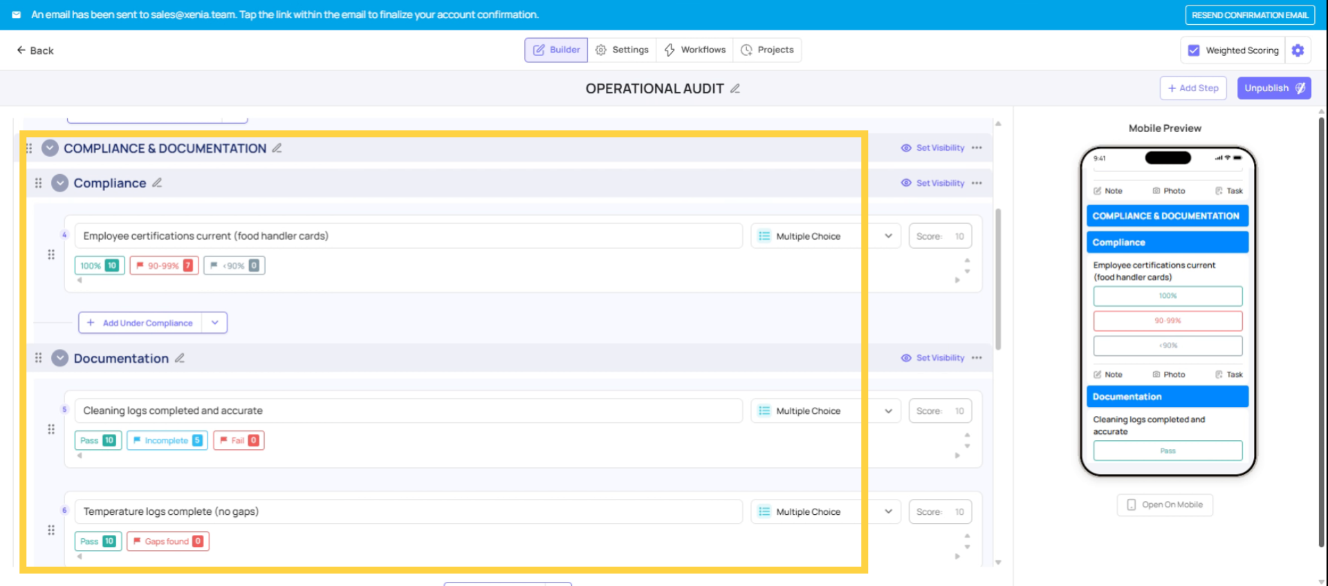Screen dimensions: 1328x586
Task: Grab the Compliance & Documentation drag handle
Action: [29, 148]
